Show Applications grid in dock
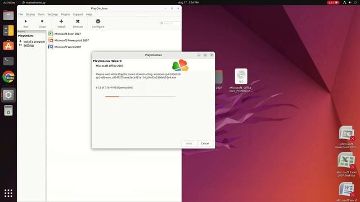This screenshot has width=360, height=202. coord(8,193)
